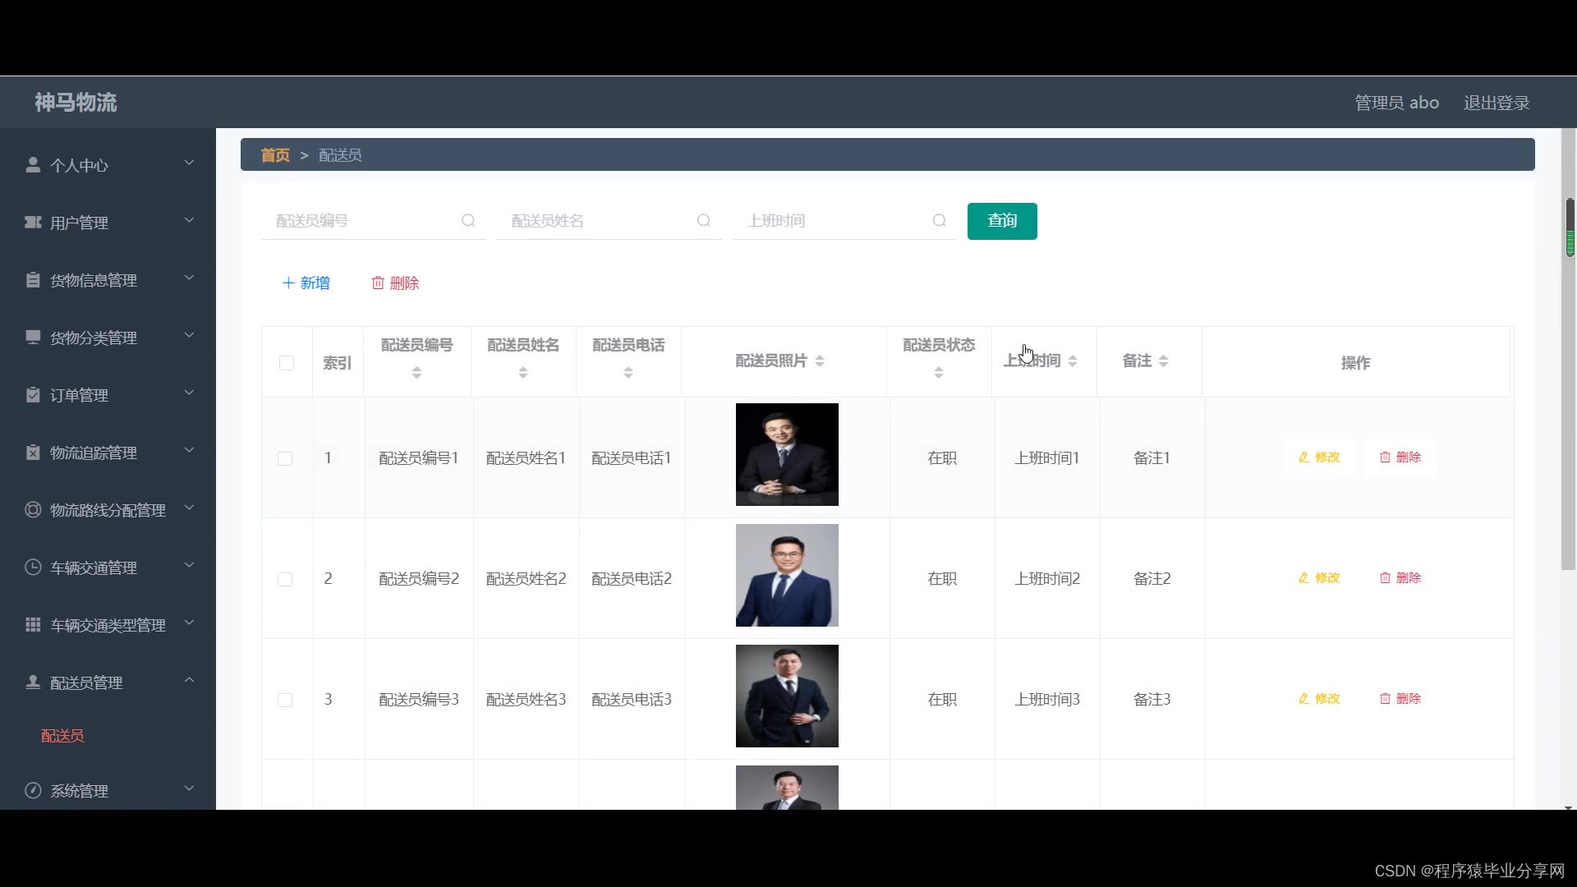This screenshot has height=887, width=1577.
Task: Open the 配送员 submenu item
Action: click(x=62, y=737)
